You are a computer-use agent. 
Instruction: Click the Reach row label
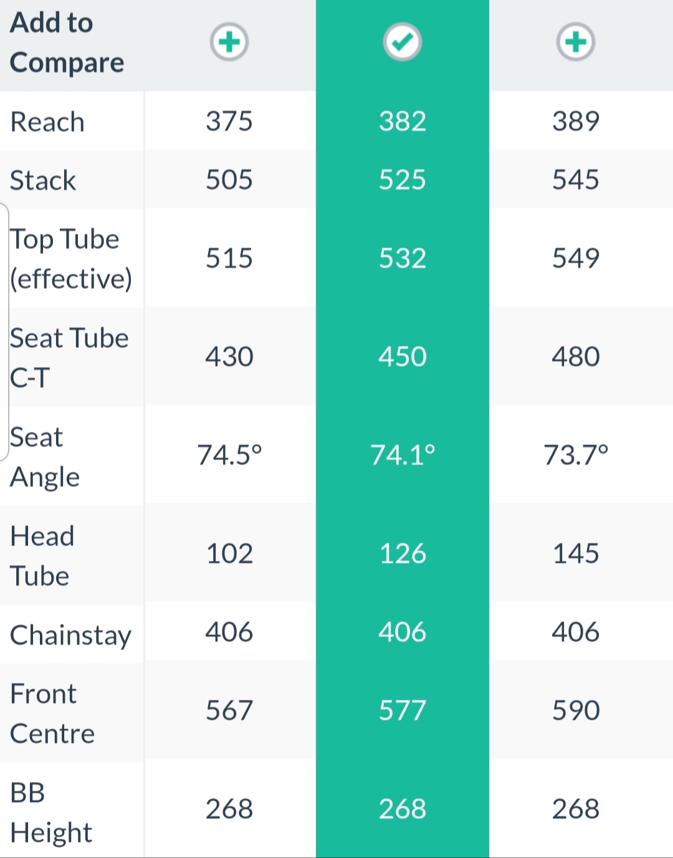[47, 122]
